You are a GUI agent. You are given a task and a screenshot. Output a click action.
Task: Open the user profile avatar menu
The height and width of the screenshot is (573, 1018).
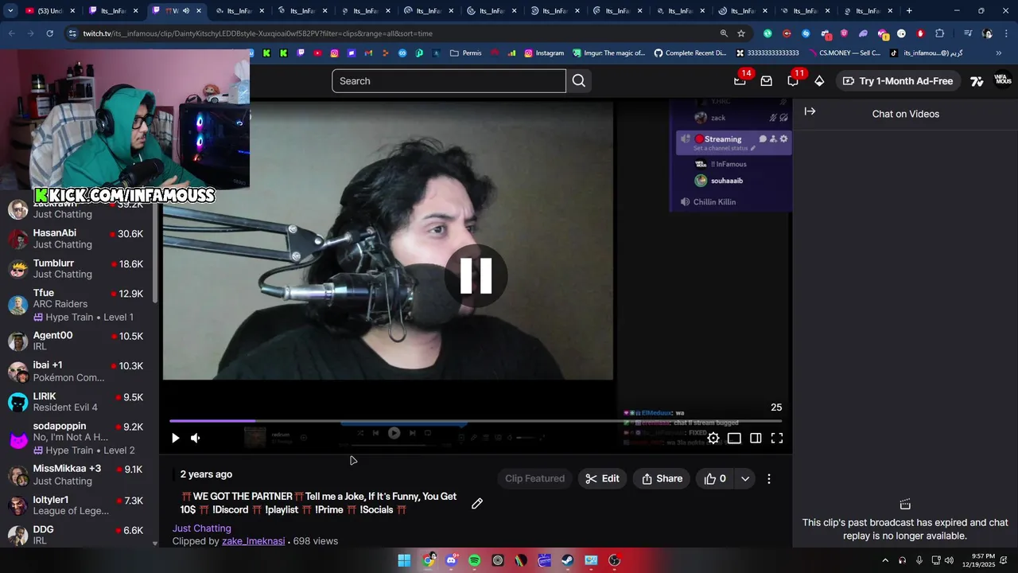tap(1004, 80)
